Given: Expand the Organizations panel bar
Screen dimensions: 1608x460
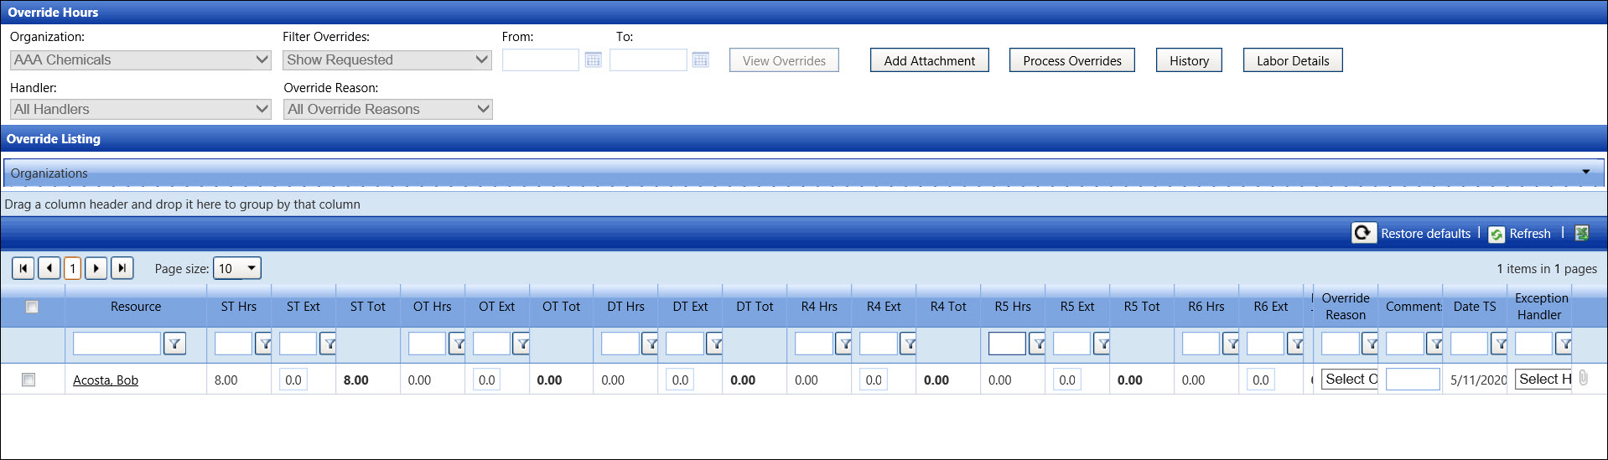Looking at the screenshot, I should (x=1585, y=172).
